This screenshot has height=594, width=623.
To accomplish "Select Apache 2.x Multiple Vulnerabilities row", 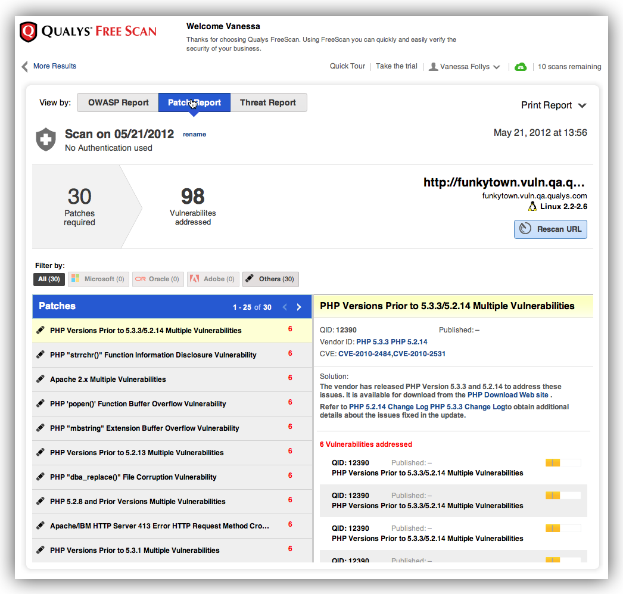I will point(172,380).
